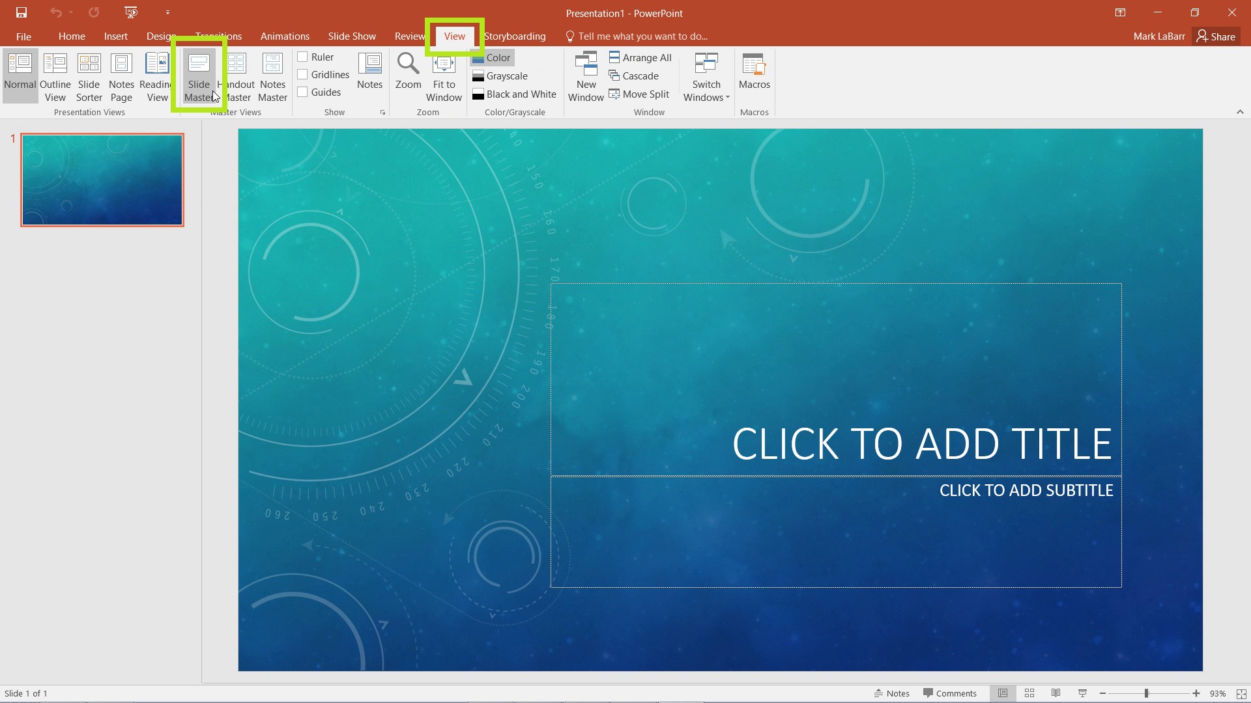Screen dimensions: 1251x703
Task: Open the Transitions ribbon tab
Action: click(x=218, y=36)
